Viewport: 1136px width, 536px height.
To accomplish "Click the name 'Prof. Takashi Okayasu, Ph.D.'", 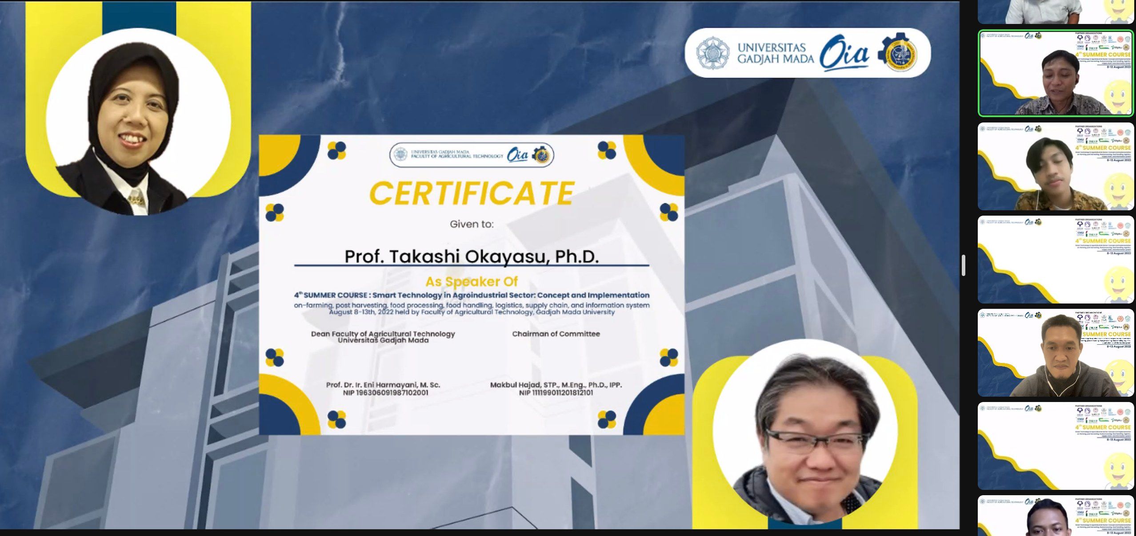I will tap(472, 256).
